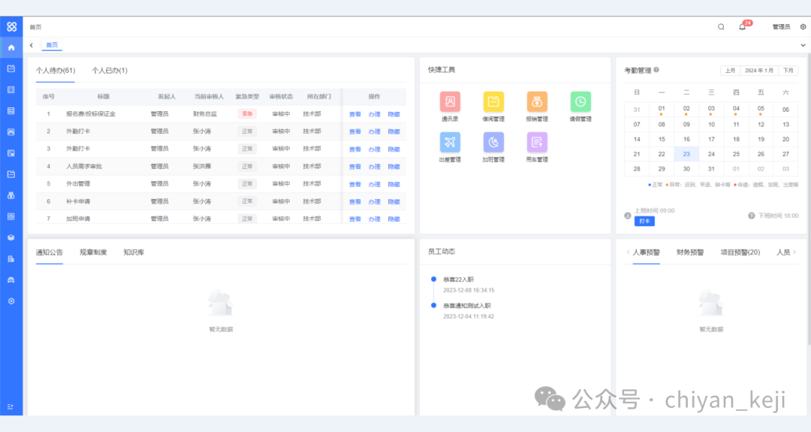Open the 借阅管理 quick tool
The image size is (811, 432).
point(493,102)
